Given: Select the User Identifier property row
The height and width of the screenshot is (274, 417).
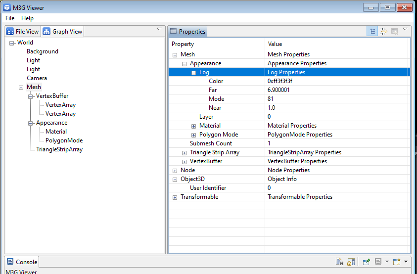Looking at the screenshot, I should (289, 188).
